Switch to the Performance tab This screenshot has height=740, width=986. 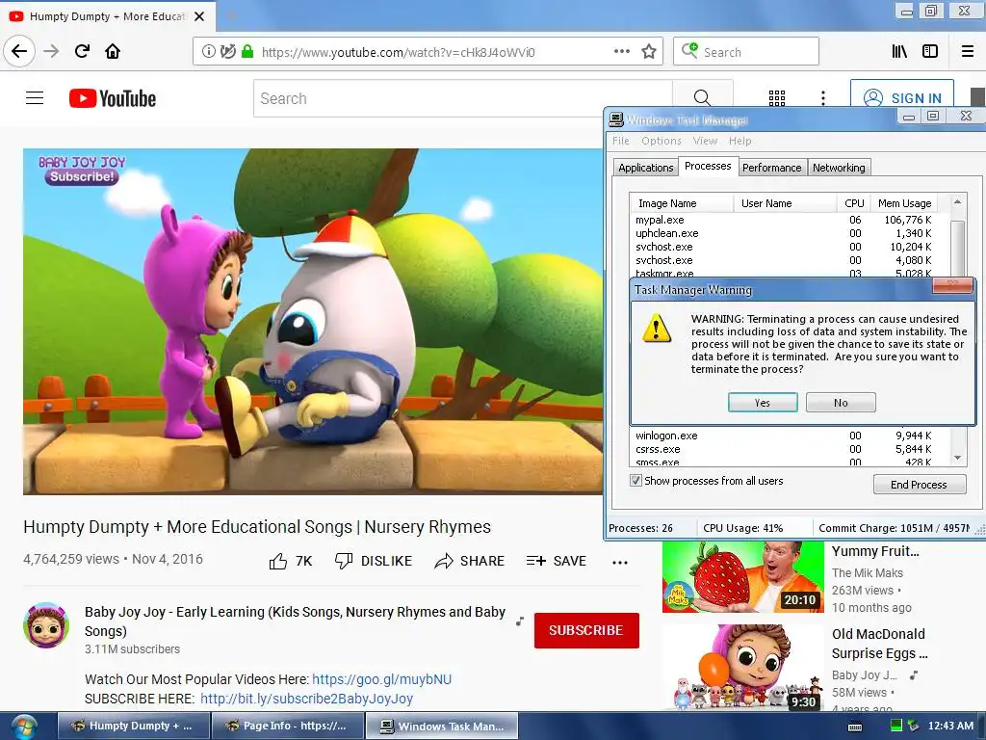(x=771, y=168)
